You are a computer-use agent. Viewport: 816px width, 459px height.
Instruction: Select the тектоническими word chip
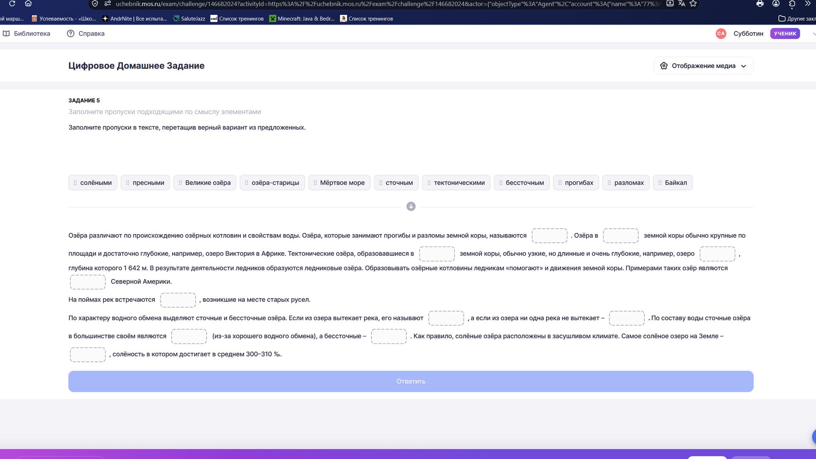[x=456, y=183]
